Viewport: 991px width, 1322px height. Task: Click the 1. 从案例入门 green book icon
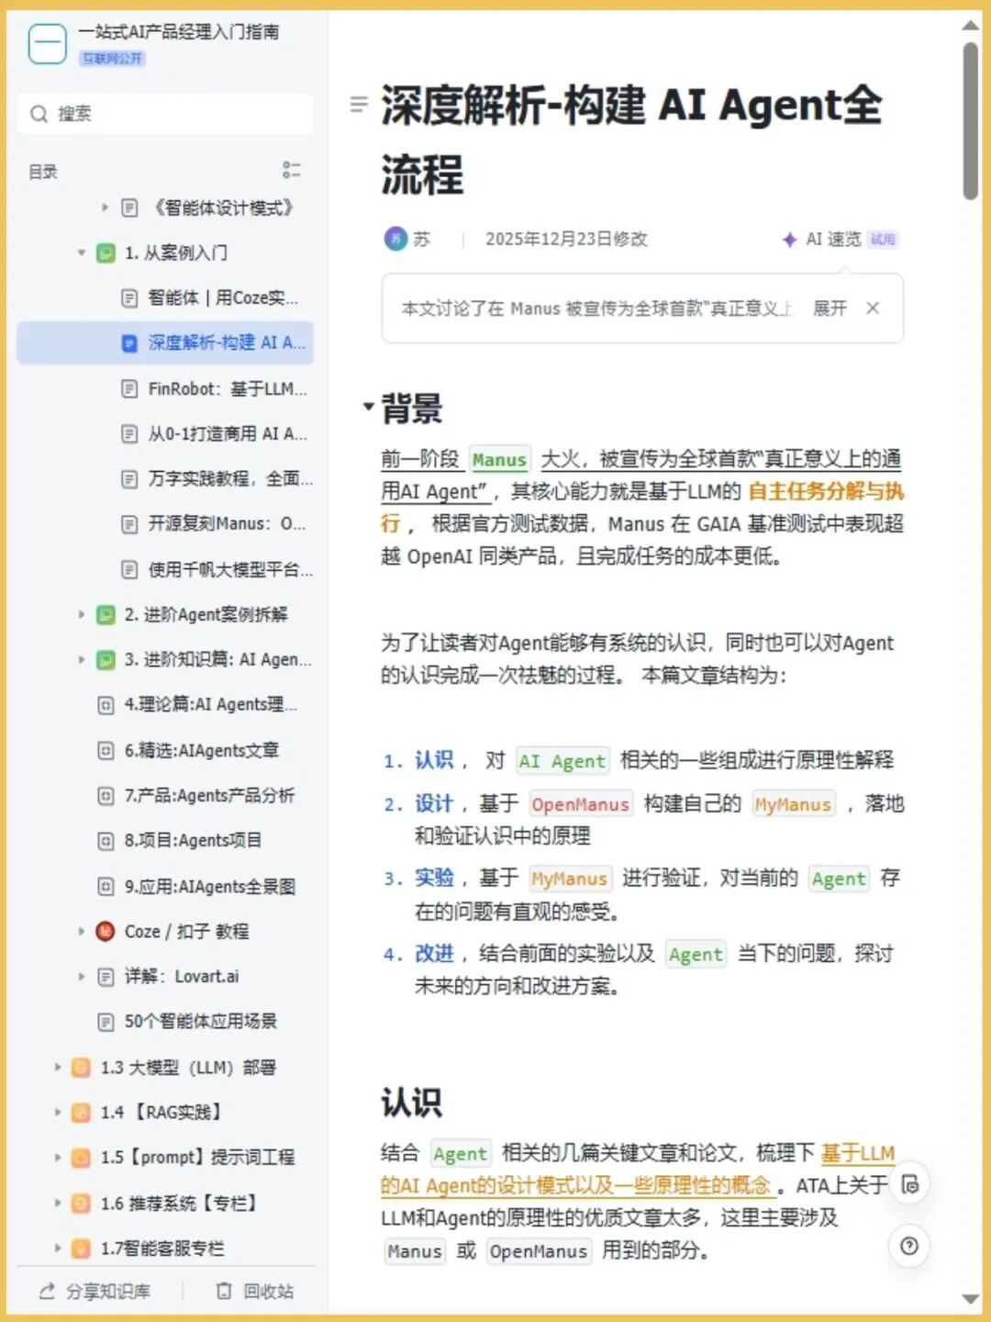pos(106,252)
